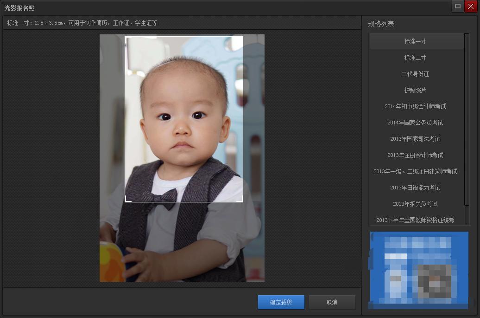Pick the 2013年注册会计师考试 preset
The width and height of the screenshot is (480, 318).
pyautogui.click(x=415, y=155)
